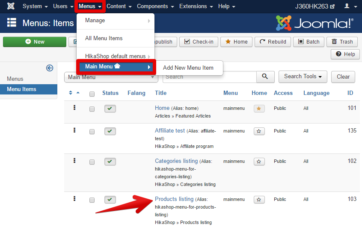Click the Clear button
The image size is (362, 227).
[343, 77]
